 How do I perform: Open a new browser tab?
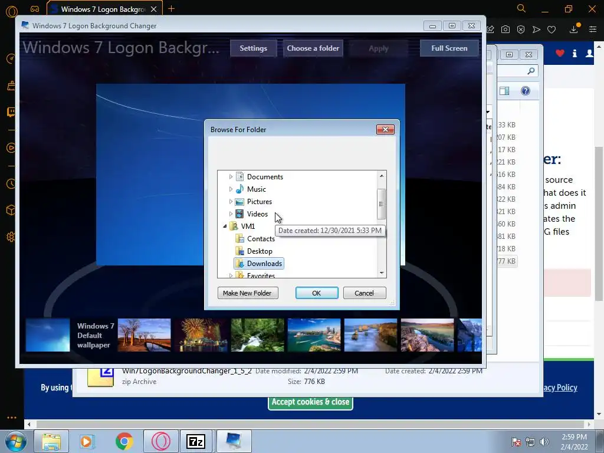[x=172, y=9]
